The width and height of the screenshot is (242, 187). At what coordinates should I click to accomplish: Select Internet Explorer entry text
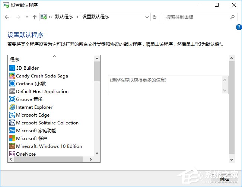point(34,107)
